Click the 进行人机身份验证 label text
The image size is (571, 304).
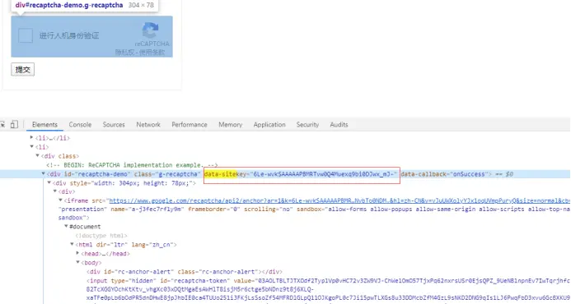tap(69, 35)
